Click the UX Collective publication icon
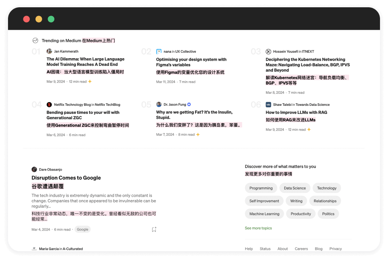Viewport: 388px width, 260px height. point(159,51)
